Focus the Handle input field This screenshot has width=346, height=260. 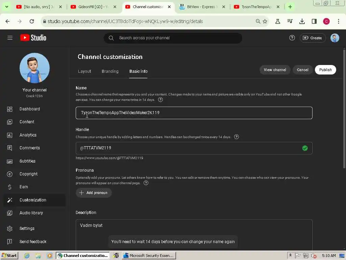(194, 148)
